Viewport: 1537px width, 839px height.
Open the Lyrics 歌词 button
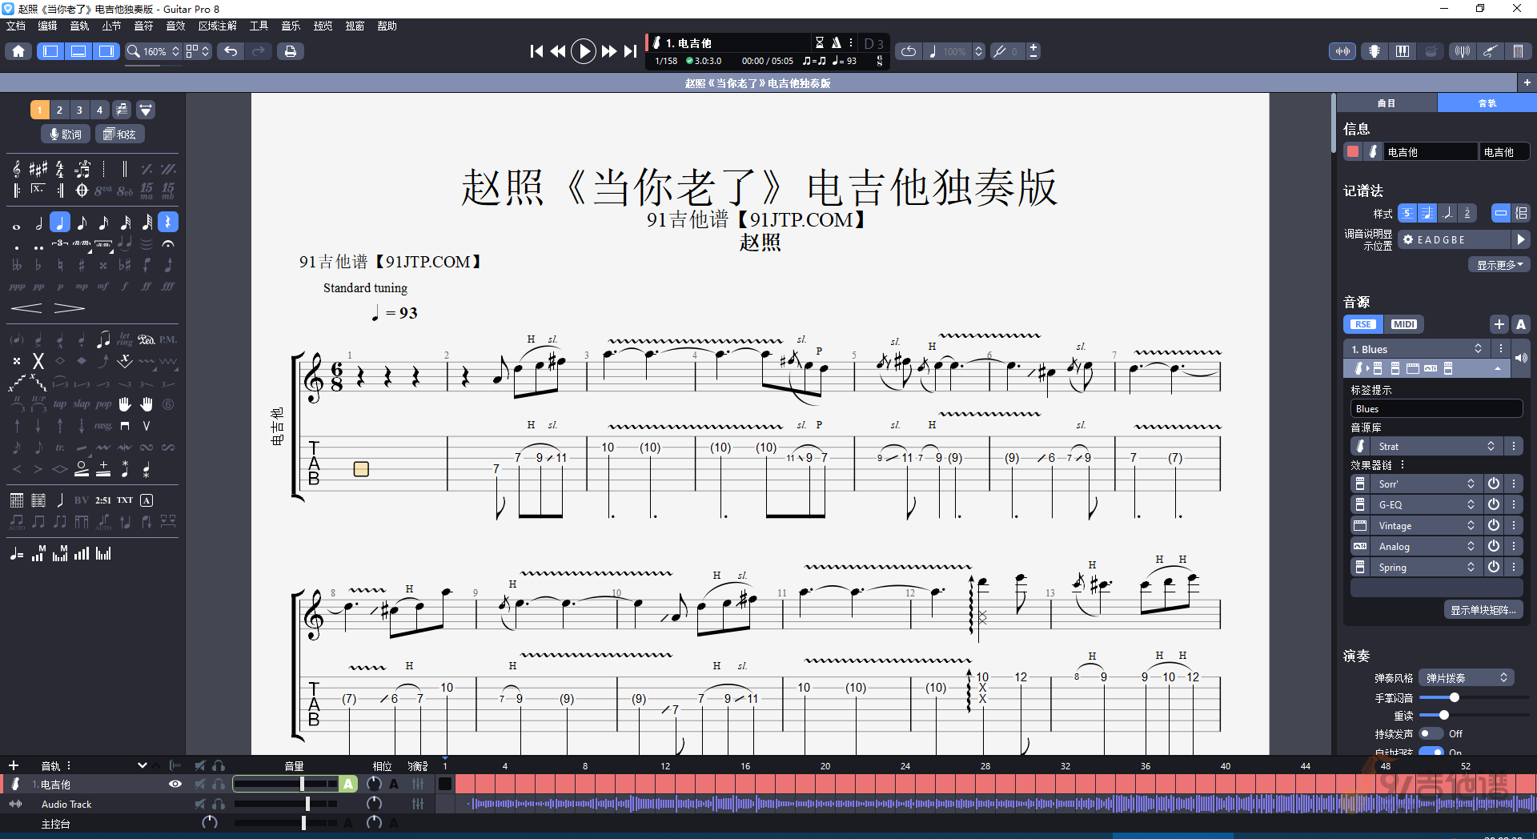click(x=66, y=134)
